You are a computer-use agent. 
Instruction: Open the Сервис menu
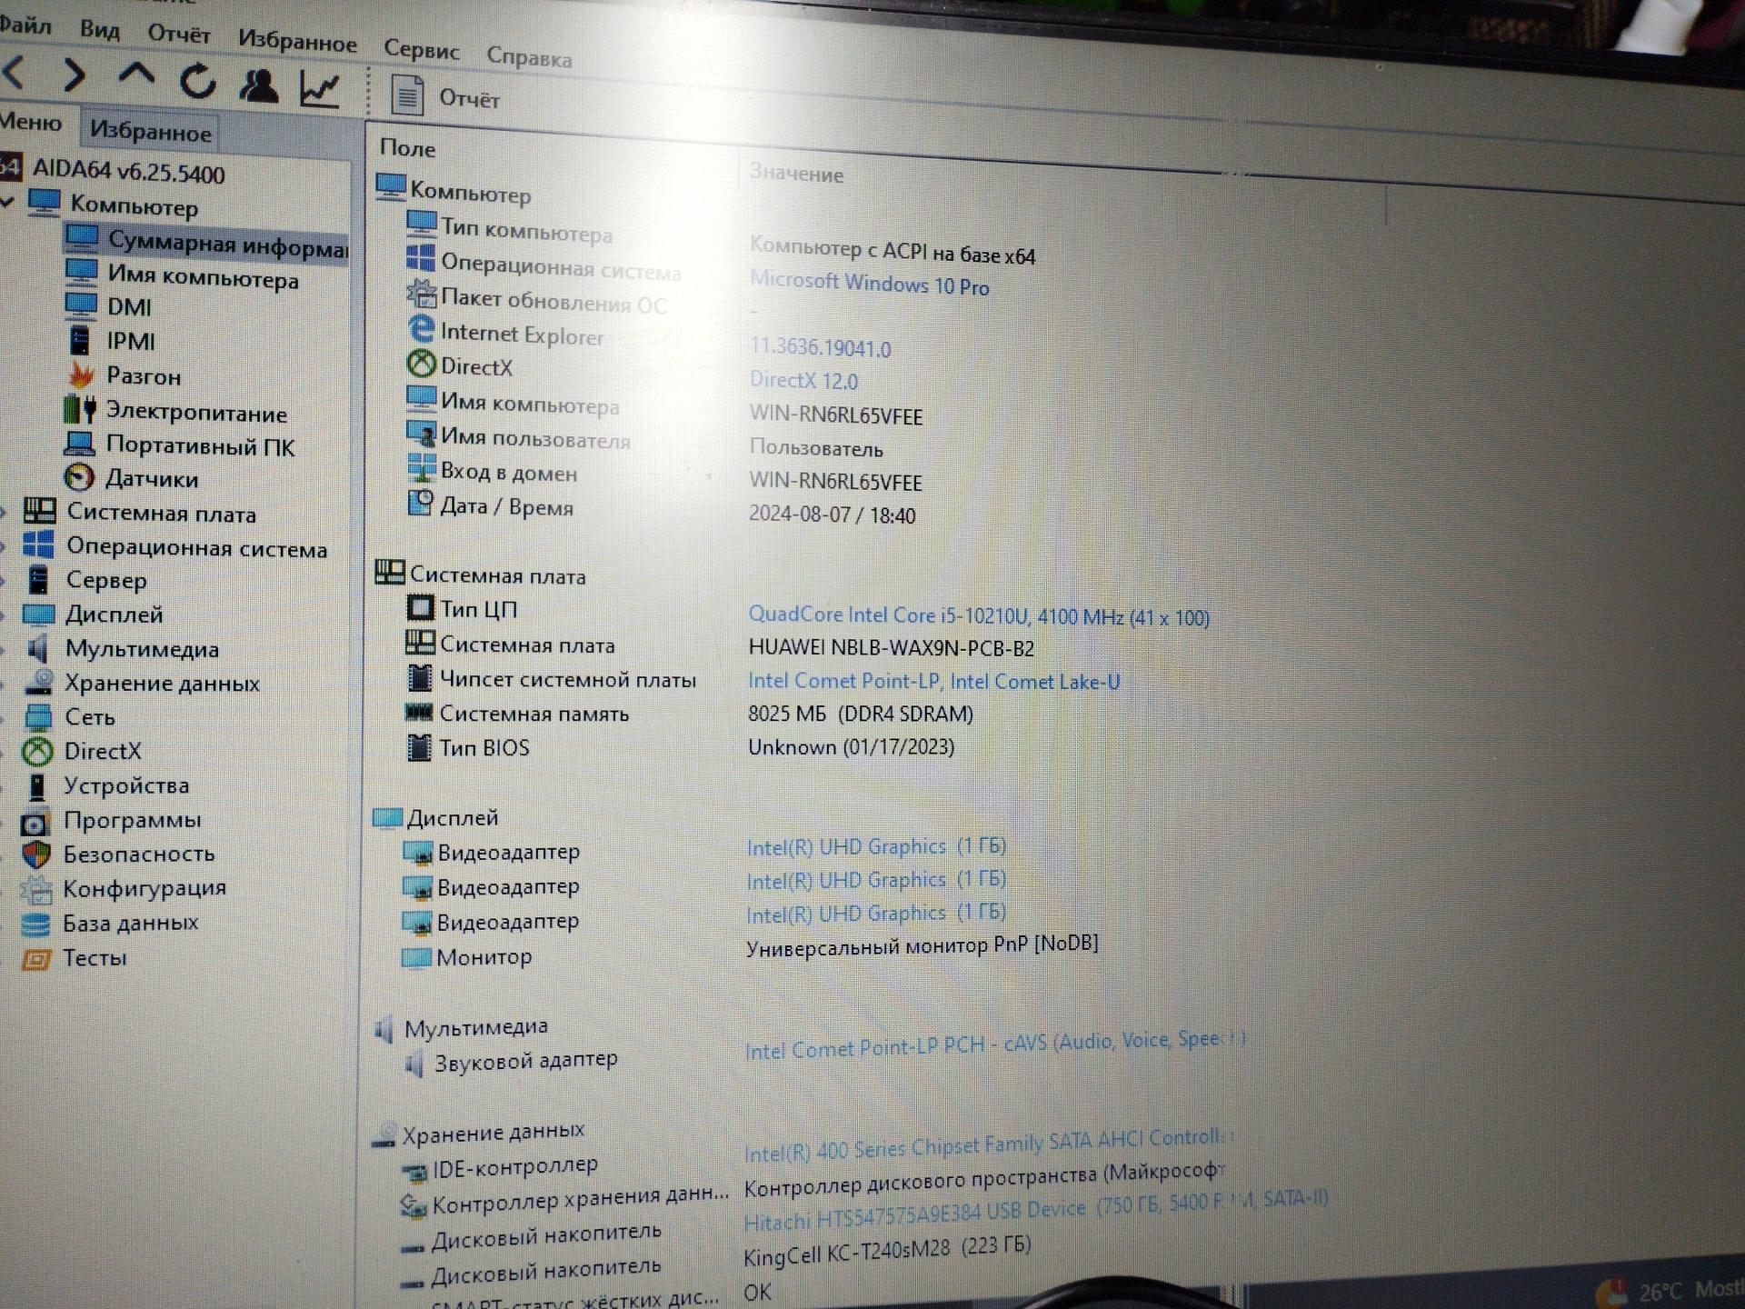click(422, 49)
